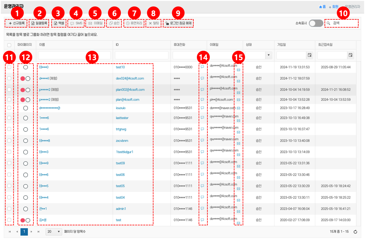Open the items-per-page dropdown showing 20
The width and height of the screenshot is (365, 240).
pos(54,231)
